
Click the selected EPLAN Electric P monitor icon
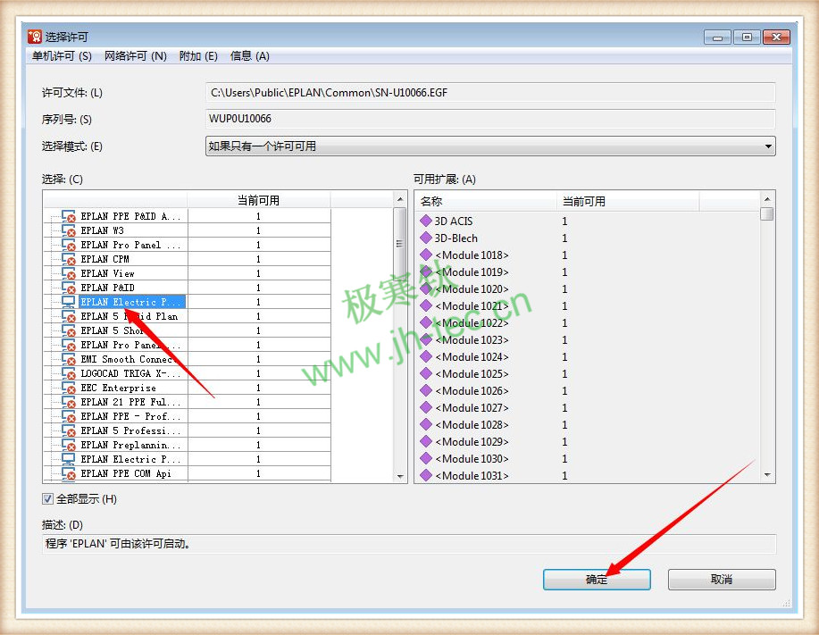pos(69,302)
